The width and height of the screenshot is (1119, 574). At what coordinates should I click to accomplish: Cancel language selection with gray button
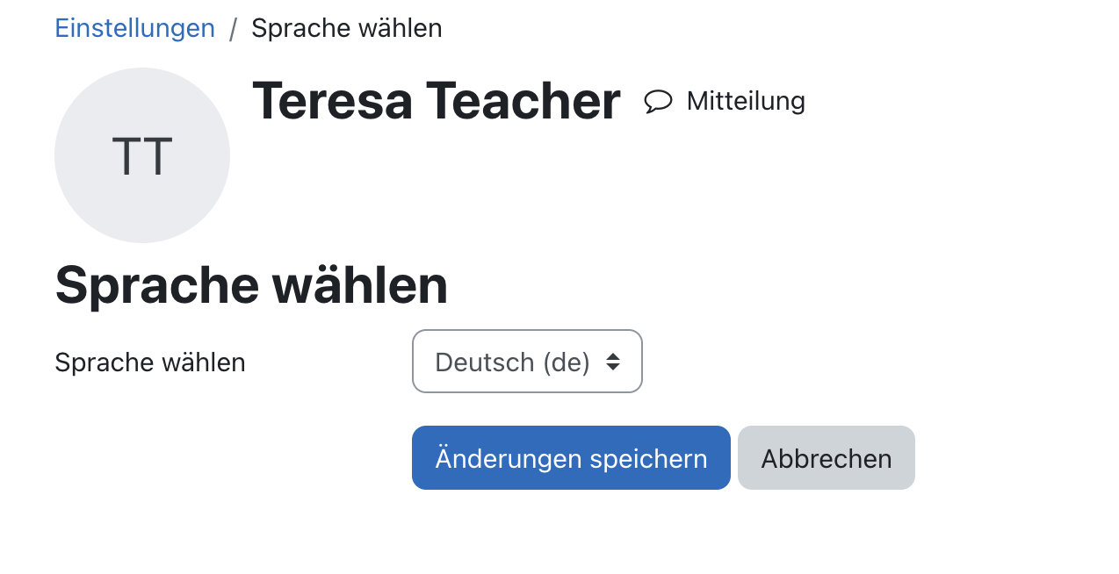point(827,458)
